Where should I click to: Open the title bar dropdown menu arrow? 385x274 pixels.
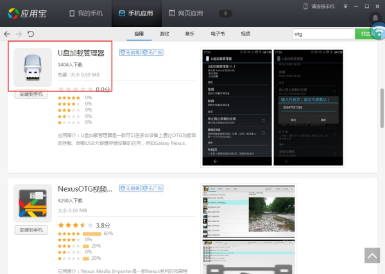pos(345,6)
